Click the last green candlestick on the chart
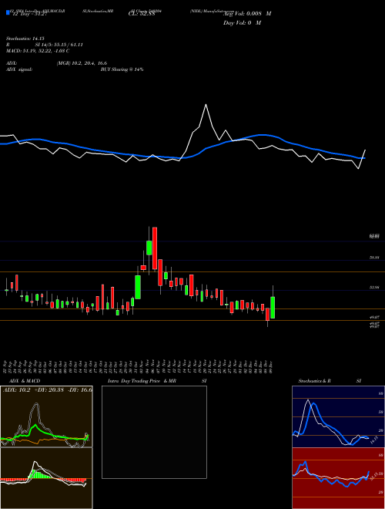 pyautogui.click(x=273, y=308)
